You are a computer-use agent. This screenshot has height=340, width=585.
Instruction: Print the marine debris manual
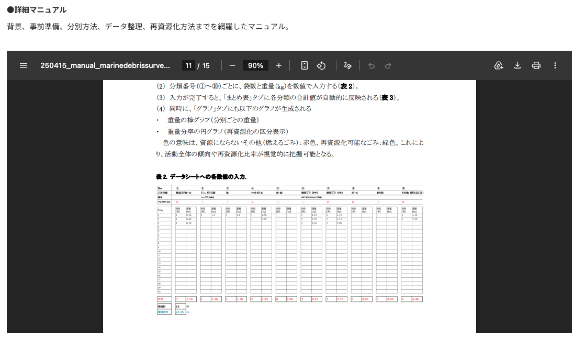(536, 65)
